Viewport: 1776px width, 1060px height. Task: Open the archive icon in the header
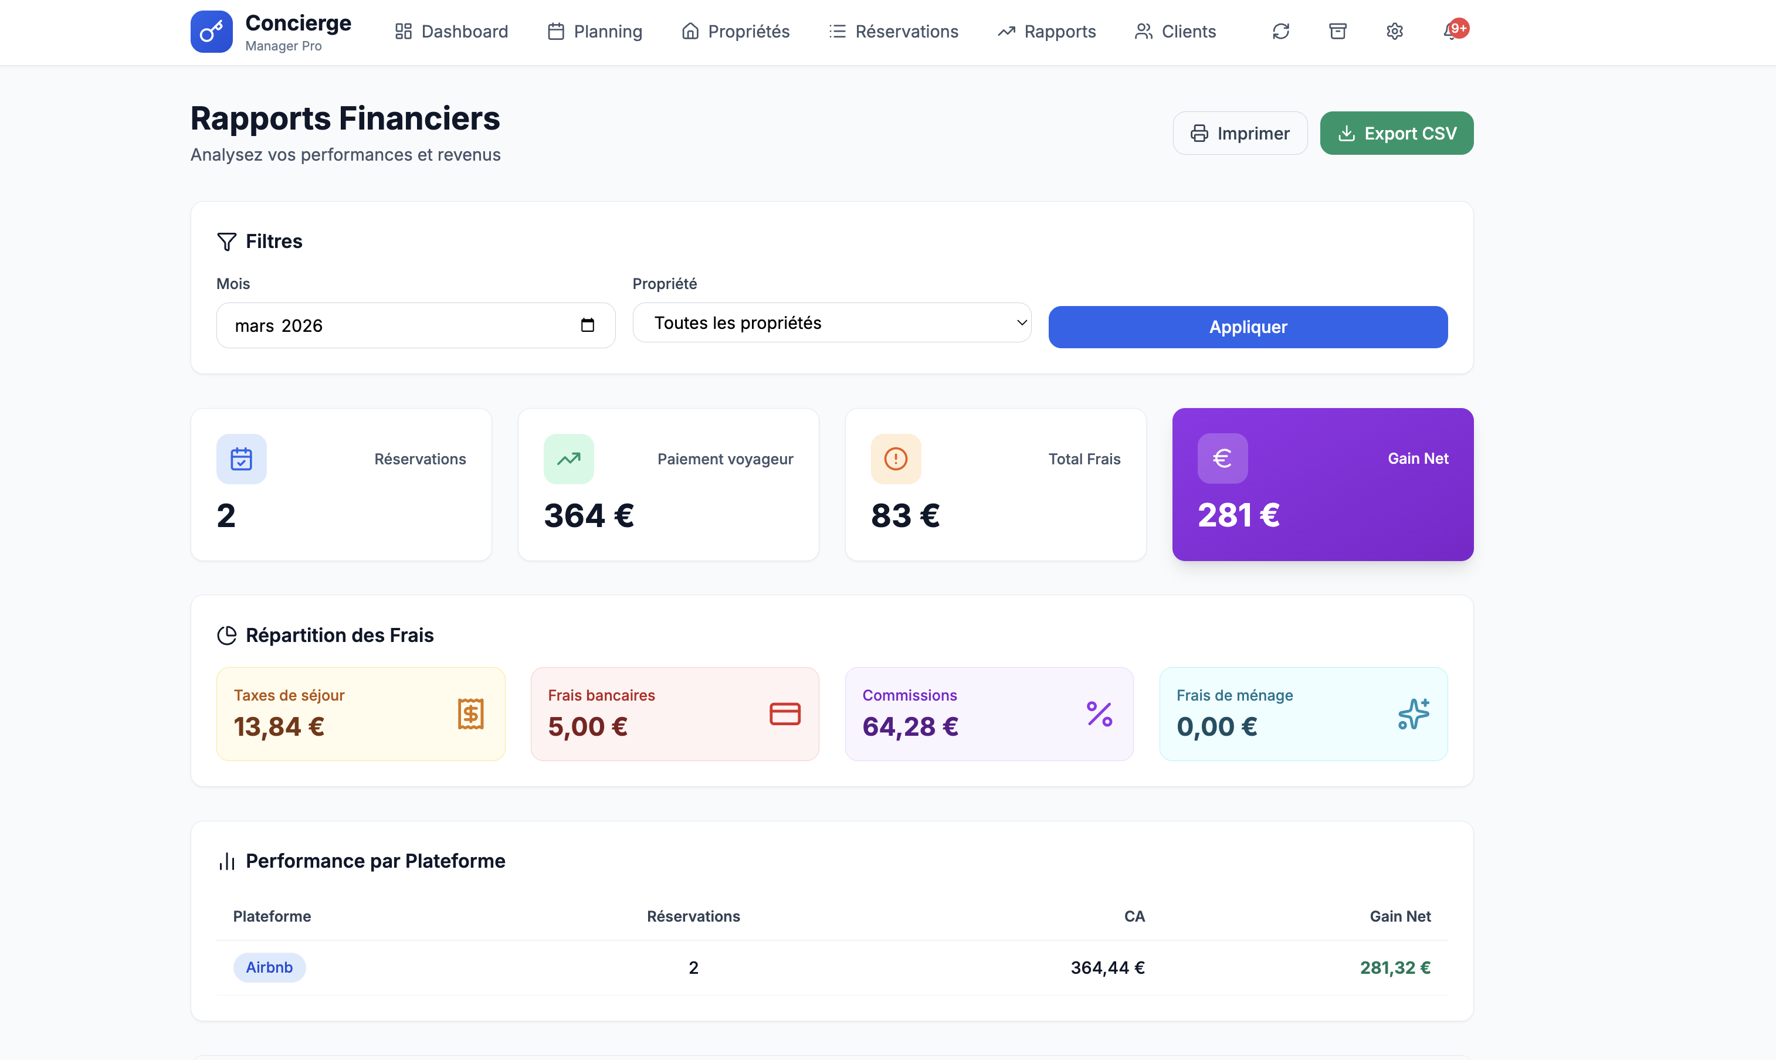pos(1337,30)
